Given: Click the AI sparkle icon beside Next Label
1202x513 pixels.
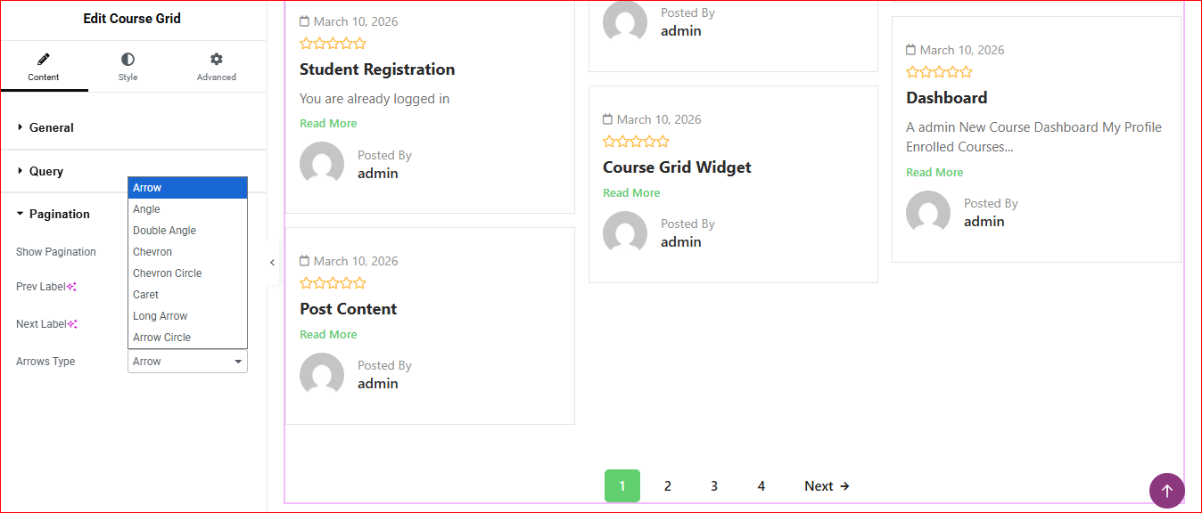Looking at the screenshot, I should point(73,324).
